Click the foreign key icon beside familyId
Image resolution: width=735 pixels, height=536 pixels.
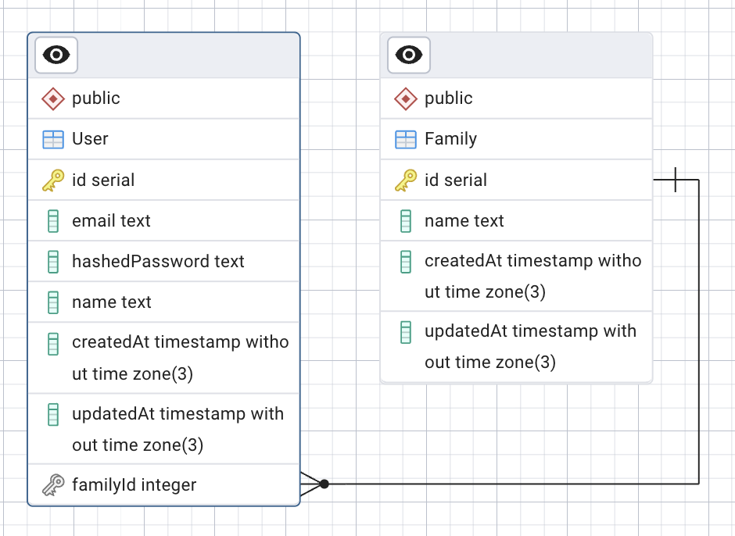click(53, 485)
